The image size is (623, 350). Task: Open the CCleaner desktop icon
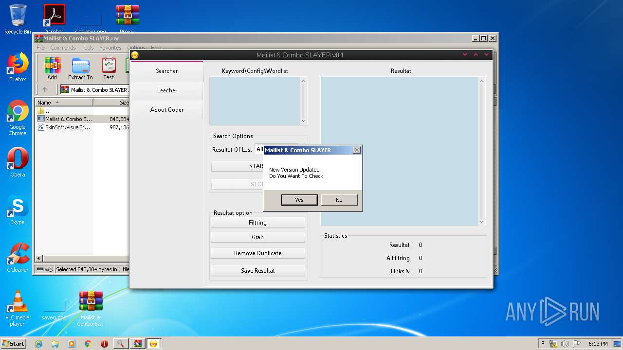click(18, 258)
